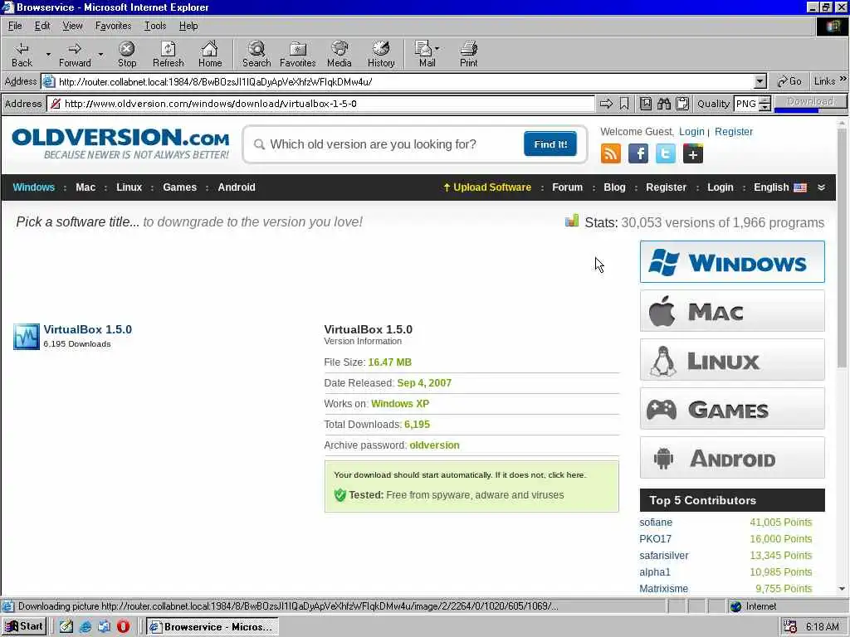
Task: Open Forward button history dropdown arrow
Action: pyautogui.click(x=100, y=54)
